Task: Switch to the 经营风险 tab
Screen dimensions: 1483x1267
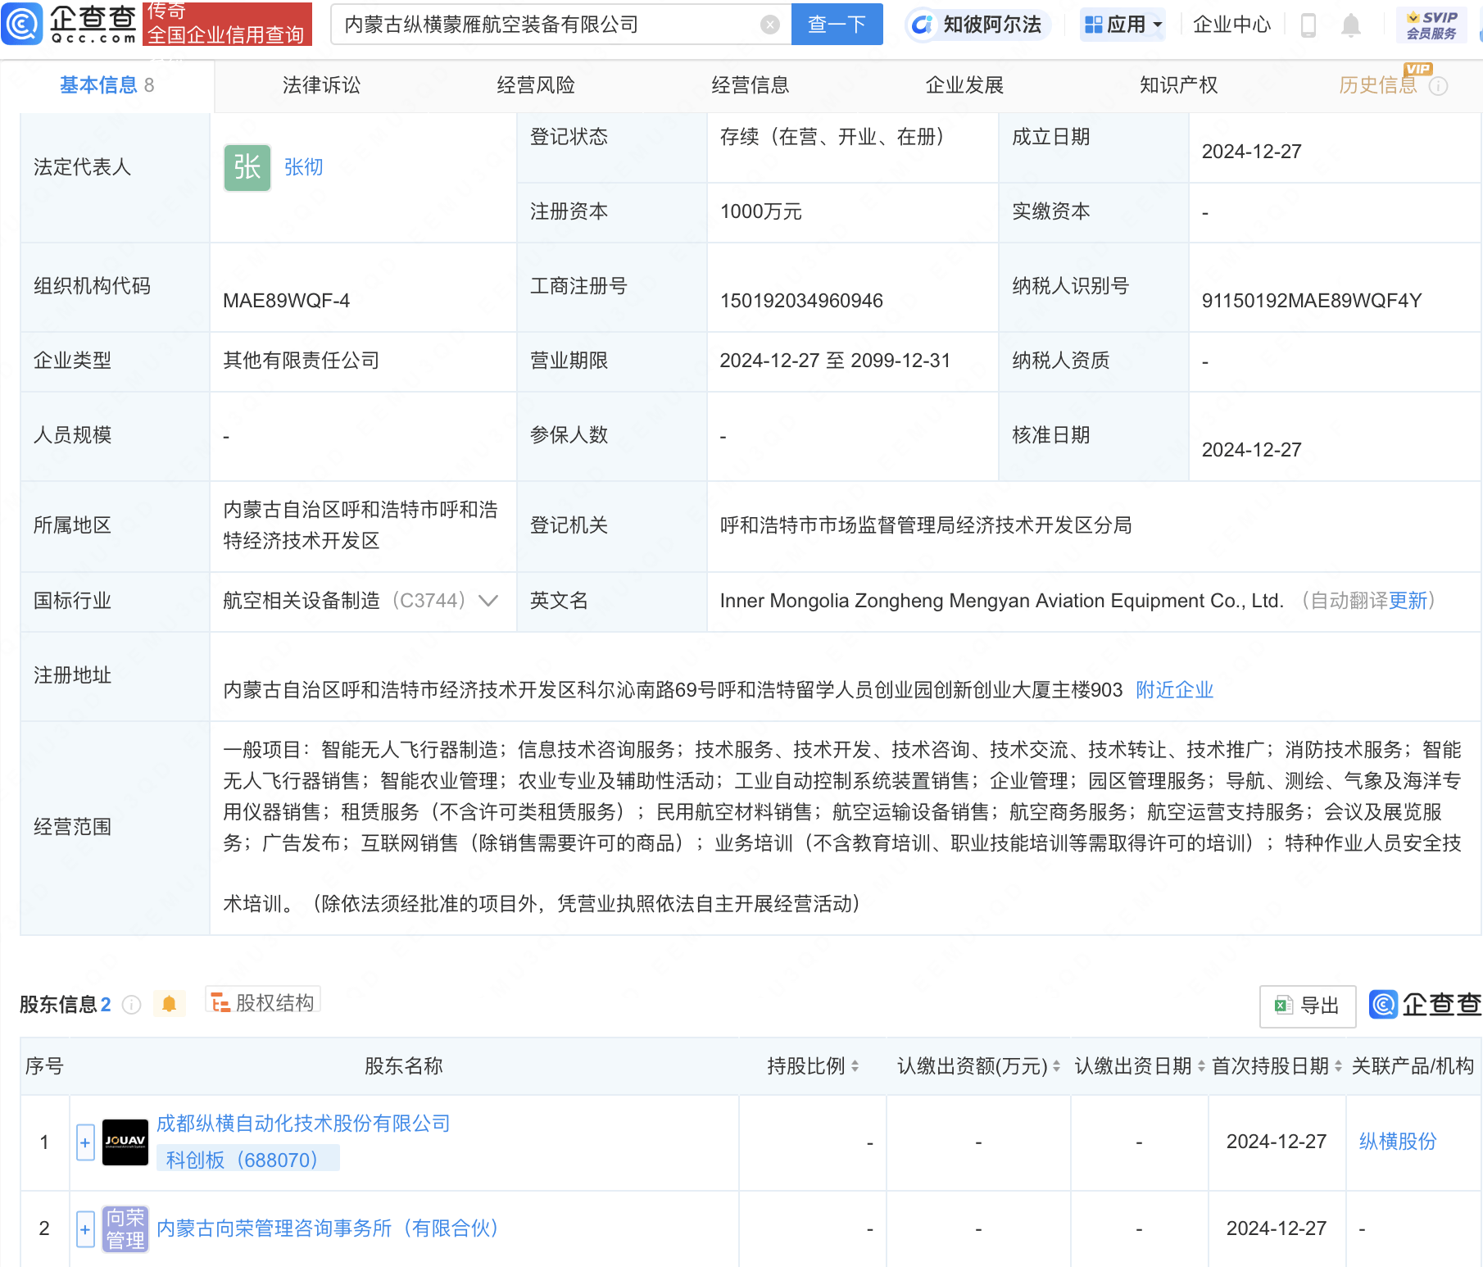Action: [536, 85]
